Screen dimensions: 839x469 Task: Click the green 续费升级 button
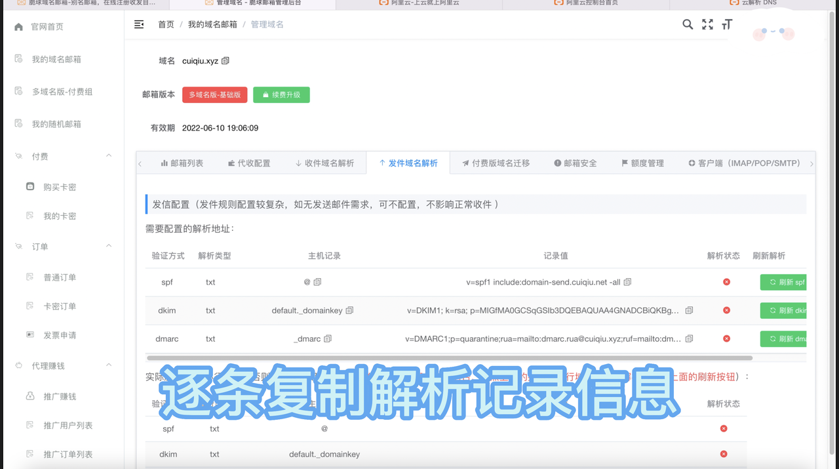(281, 95)
